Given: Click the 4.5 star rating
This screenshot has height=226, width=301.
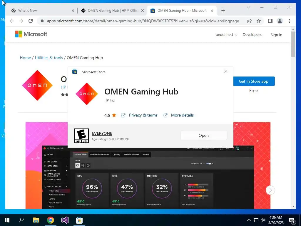Looking at the screenshot, I should click(110, 115).
